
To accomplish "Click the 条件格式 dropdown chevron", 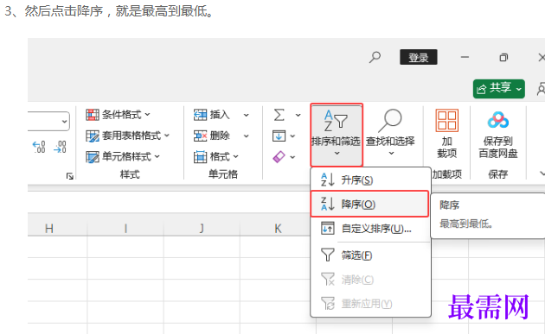I will pos(147,114).
